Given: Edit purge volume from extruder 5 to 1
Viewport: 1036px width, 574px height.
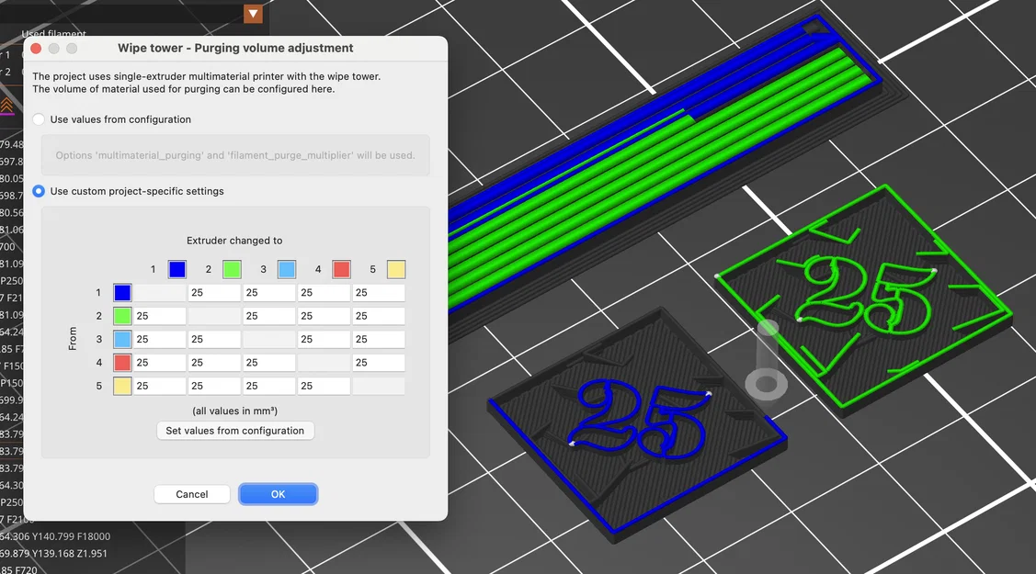Looking at the screenshot, I should 160,386.
